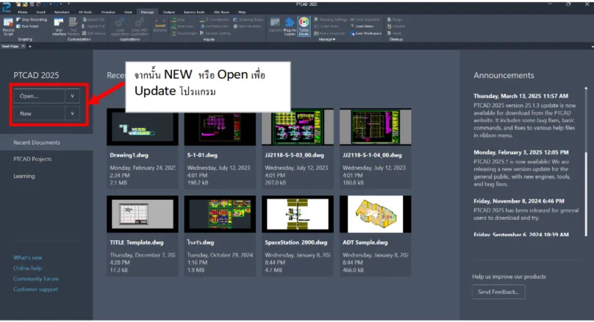Image resolution: width=594 pixels, height=322 pixels.
Task: Open the JJ2118-S-S-03_00.dwg thumbnail
Action: coord(298,127)
